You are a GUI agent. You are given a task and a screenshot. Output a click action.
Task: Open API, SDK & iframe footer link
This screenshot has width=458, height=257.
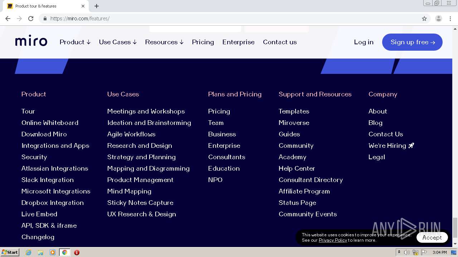pos(49,226)
